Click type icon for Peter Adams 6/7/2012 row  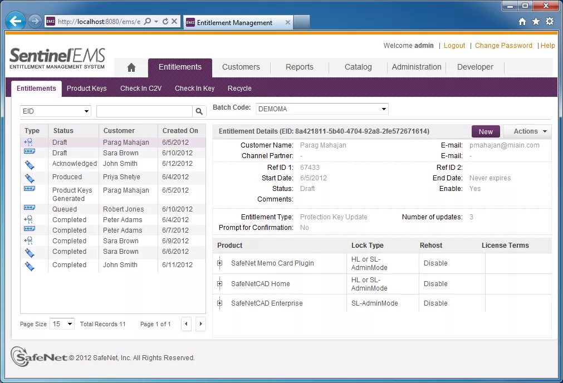[x=29, y=229]
